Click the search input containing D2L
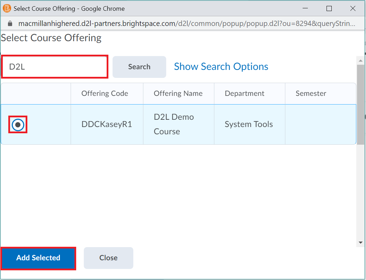This screenshot has height=280, width=366. 54,66
